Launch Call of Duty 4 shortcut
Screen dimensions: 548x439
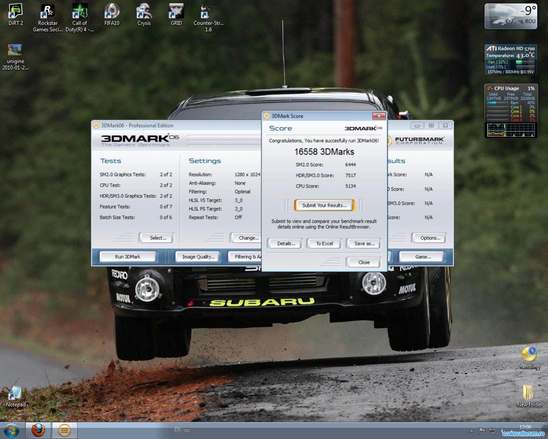(80, 18)
